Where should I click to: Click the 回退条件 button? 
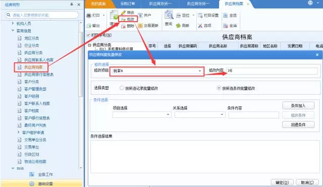click(x=298, y=124)
